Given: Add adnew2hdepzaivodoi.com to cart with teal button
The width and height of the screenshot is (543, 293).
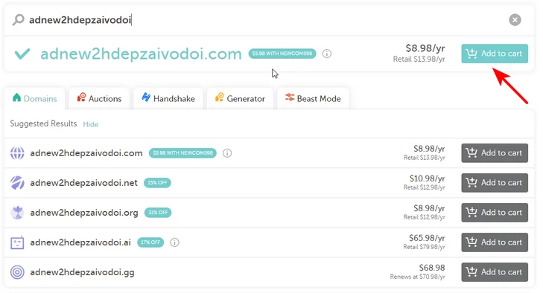Looking at the screenshot, I should click(x=495, y=54).
